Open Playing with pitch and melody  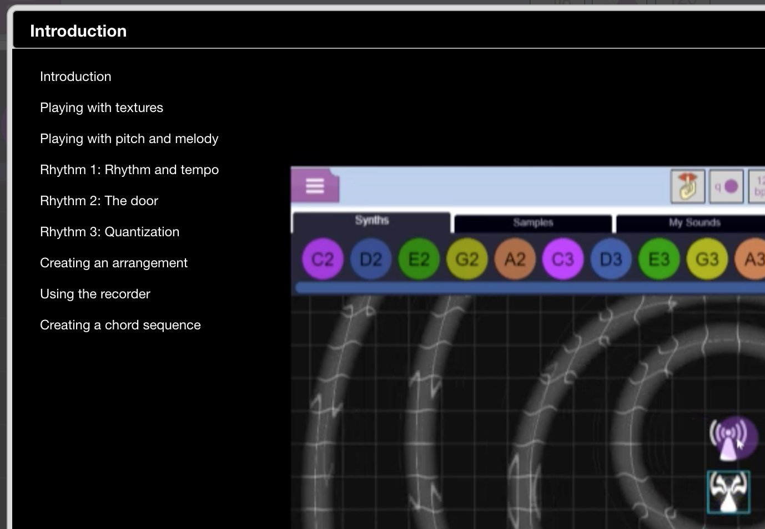[x=129, y=139]
